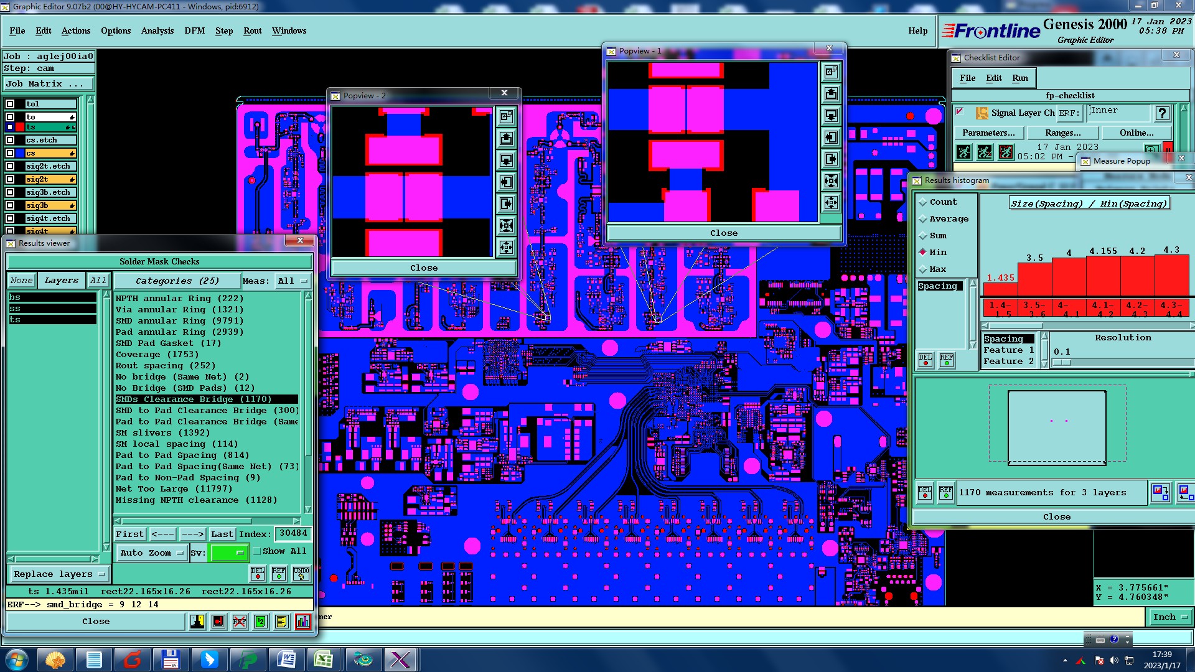Click the crossed-out REF icon
The height and width of the screenshot is (672, 1195).
pyautogui.click(x=240, y=622)
